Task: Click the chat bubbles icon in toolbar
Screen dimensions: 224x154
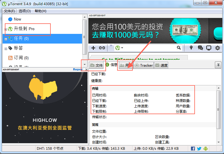Action: [200, 48]
